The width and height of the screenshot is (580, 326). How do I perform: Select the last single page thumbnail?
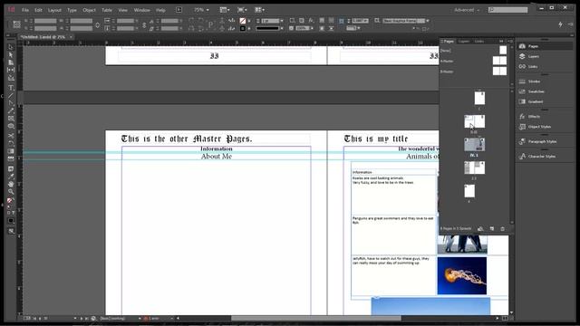pos(469,191)
